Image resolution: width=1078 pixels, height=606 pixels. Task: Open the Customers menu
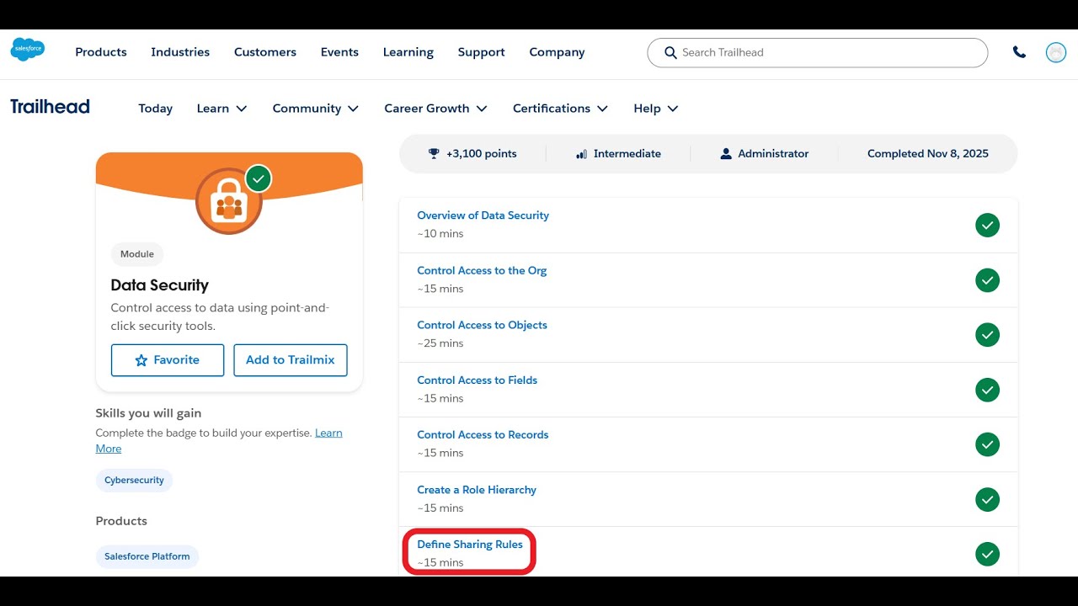pos(265,52)
